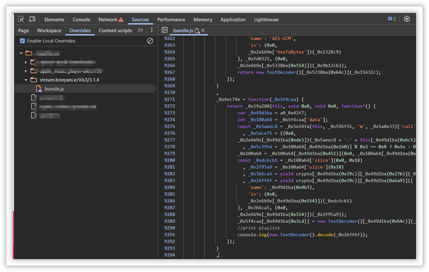Open DevTools settings gear
This screenshot has width=429, height=272.
(x=407, y=19)
